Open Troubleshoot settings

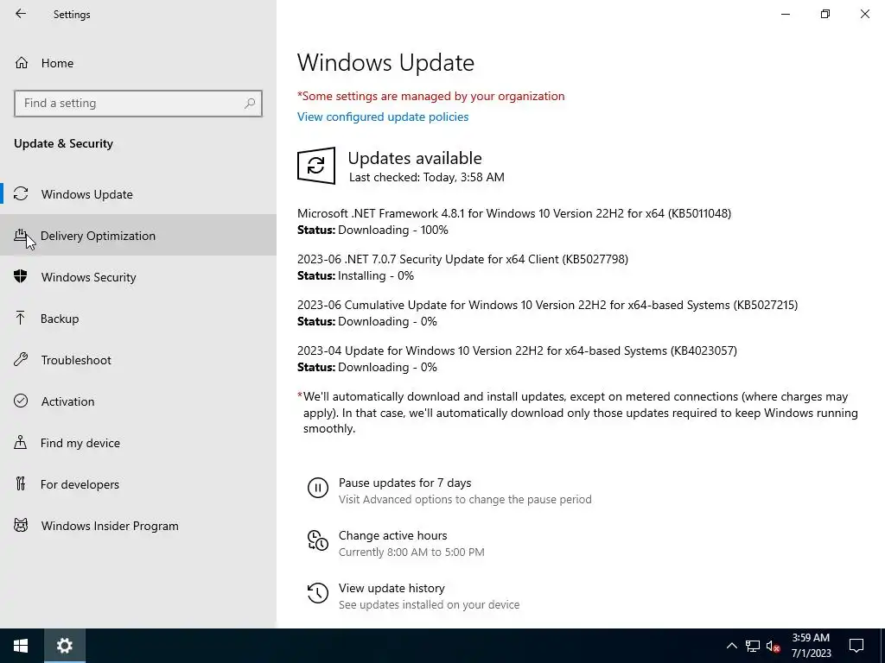click(138, 360)
